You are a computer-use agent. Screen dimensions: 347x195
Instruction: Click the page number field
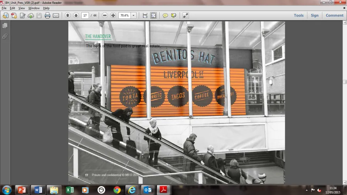point(85,15)
